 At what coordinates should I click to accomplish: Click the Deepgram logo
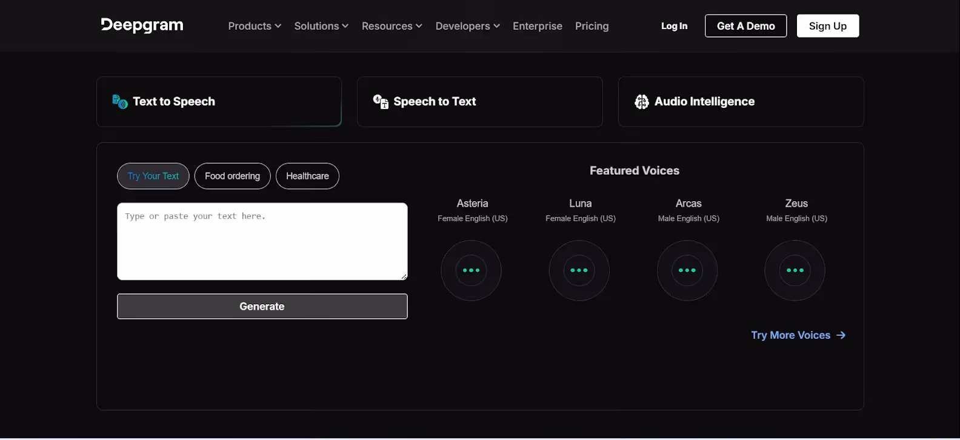pos(142,25)
